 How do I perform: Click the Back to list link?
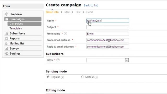[x=91, y=5]
